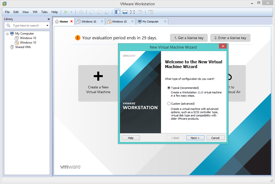The height and width of the screenshot is (184, 275).
Task: Click Enter a license key button
Action: click(230, 38)
